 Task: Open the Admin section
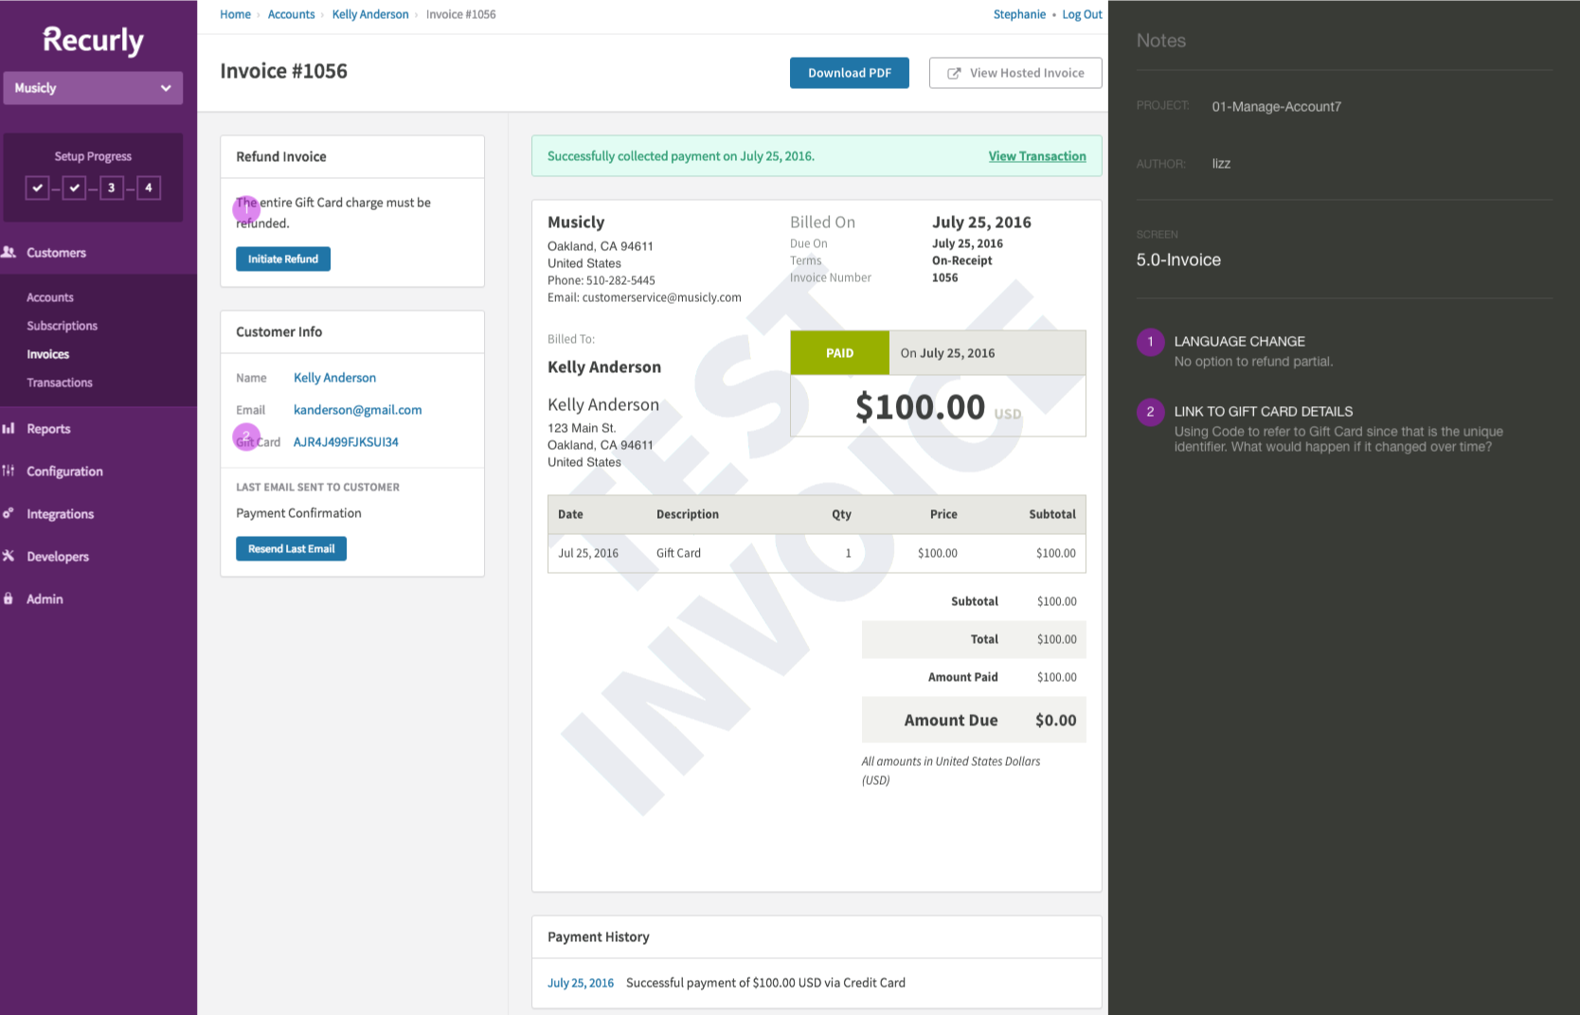point(45,599)
